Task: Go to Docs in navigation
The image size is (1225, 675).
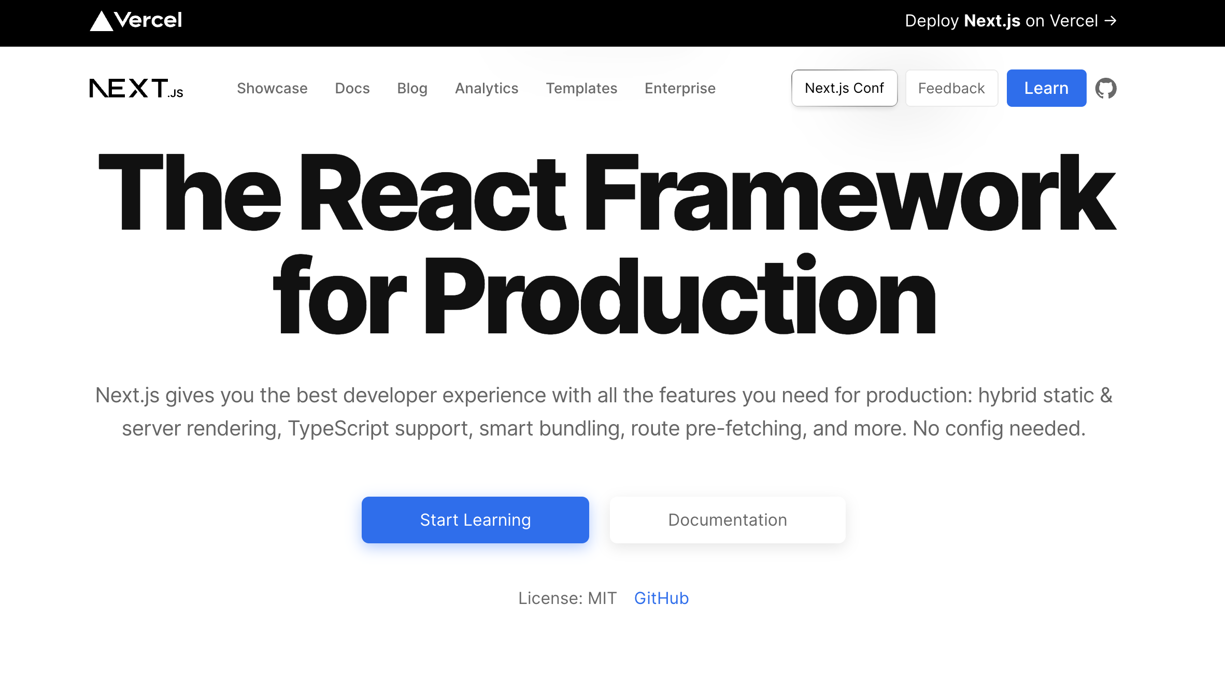Action: click(x=352, y=88)
